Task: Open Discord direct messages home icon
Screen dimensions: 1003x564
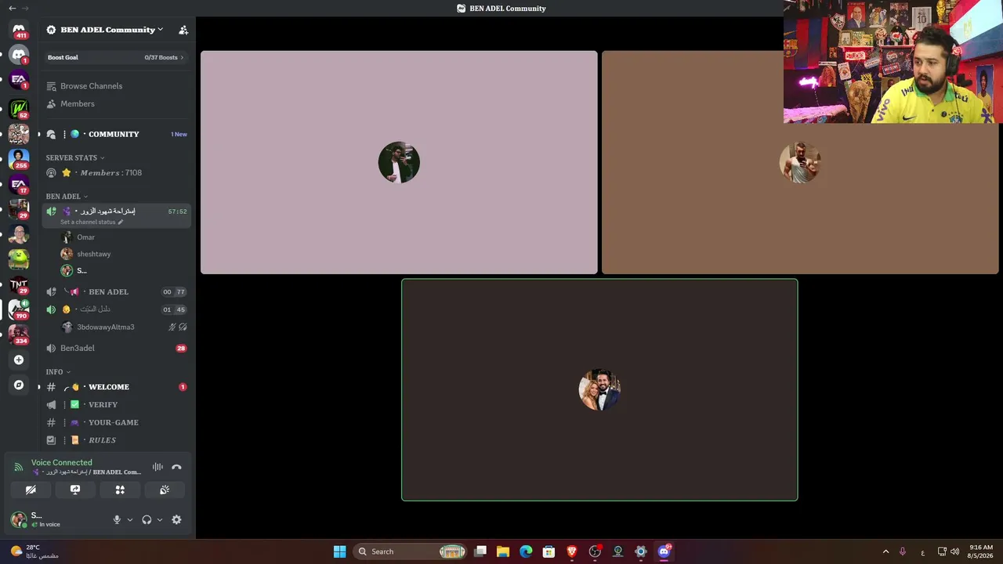Action: click(x=19, y=30)
